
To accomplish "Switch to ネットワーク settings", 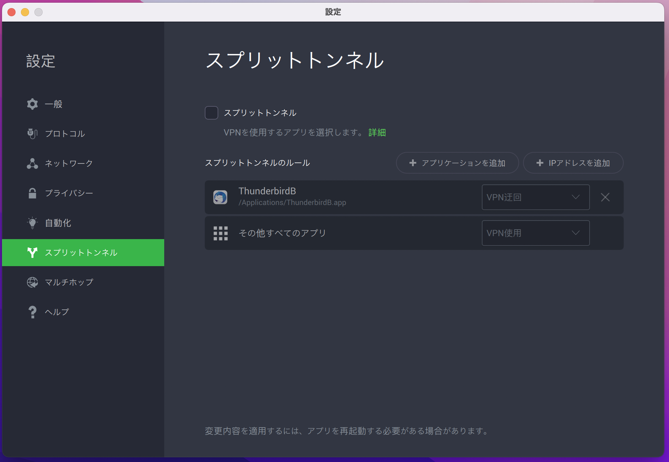I will pyautogui.click(x=83, y=163).
